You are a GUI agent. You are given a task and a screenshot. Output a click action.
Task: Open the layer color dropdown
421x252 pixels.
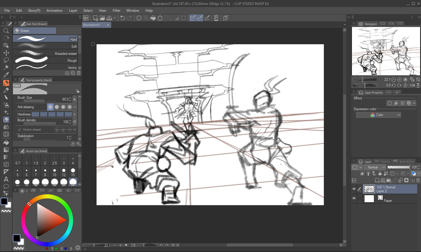click(x=419, y=173)
